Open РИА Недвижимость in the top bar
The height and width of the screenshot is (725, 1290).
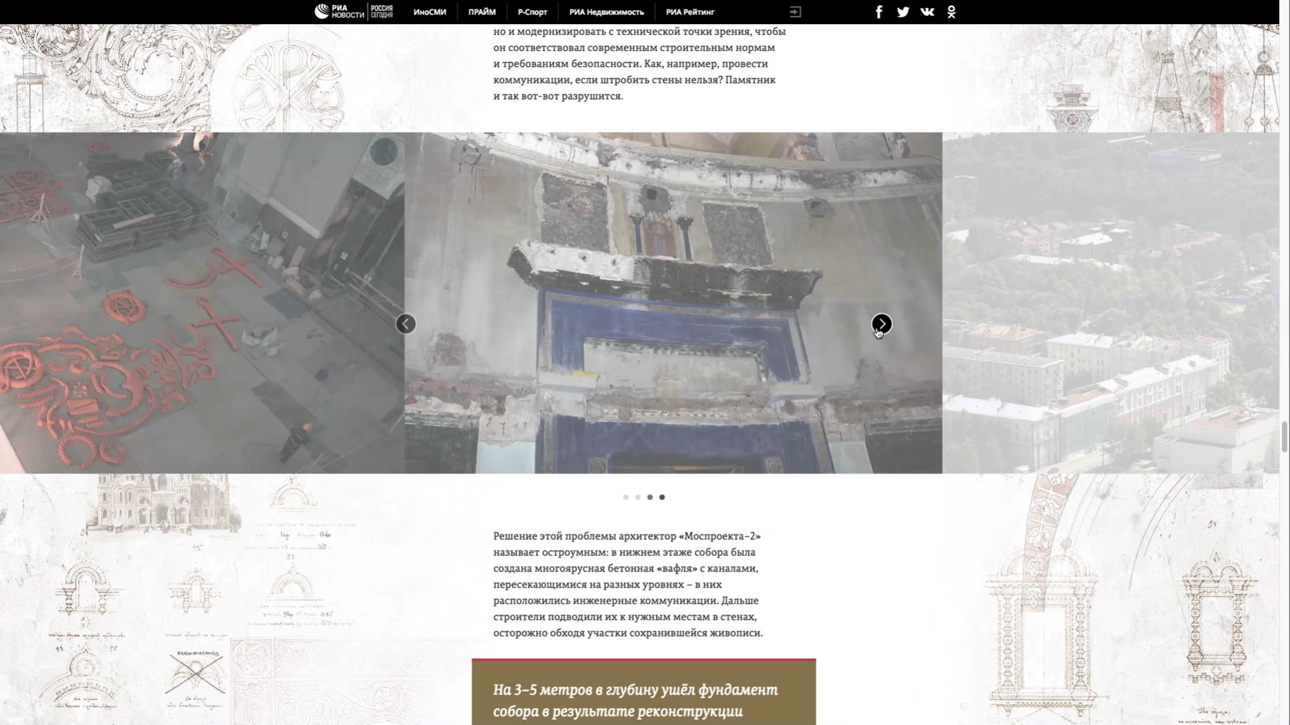[x=606, y=12]
